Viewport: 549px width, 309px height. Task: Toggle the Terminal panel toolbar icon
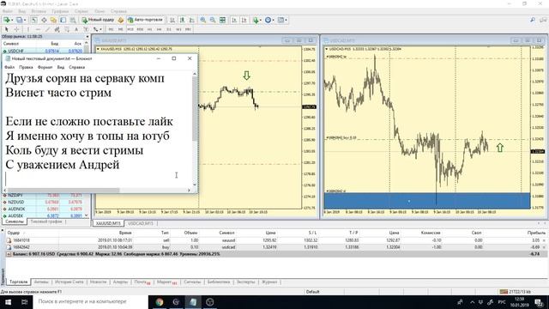(x=63, y=20)
